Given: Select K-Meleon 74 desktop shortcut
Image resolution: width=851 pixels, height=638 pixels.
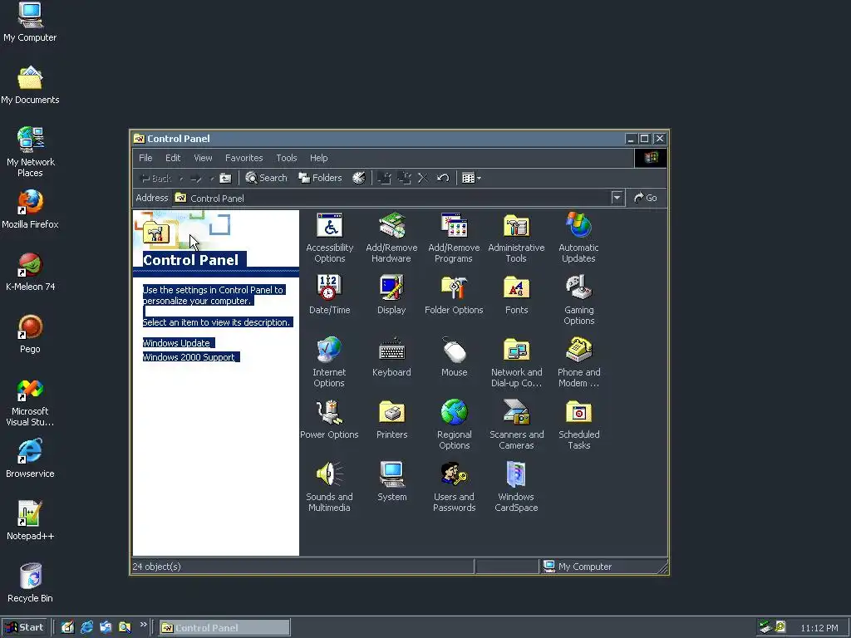Looking at the screenshot, I should (31, 272).
